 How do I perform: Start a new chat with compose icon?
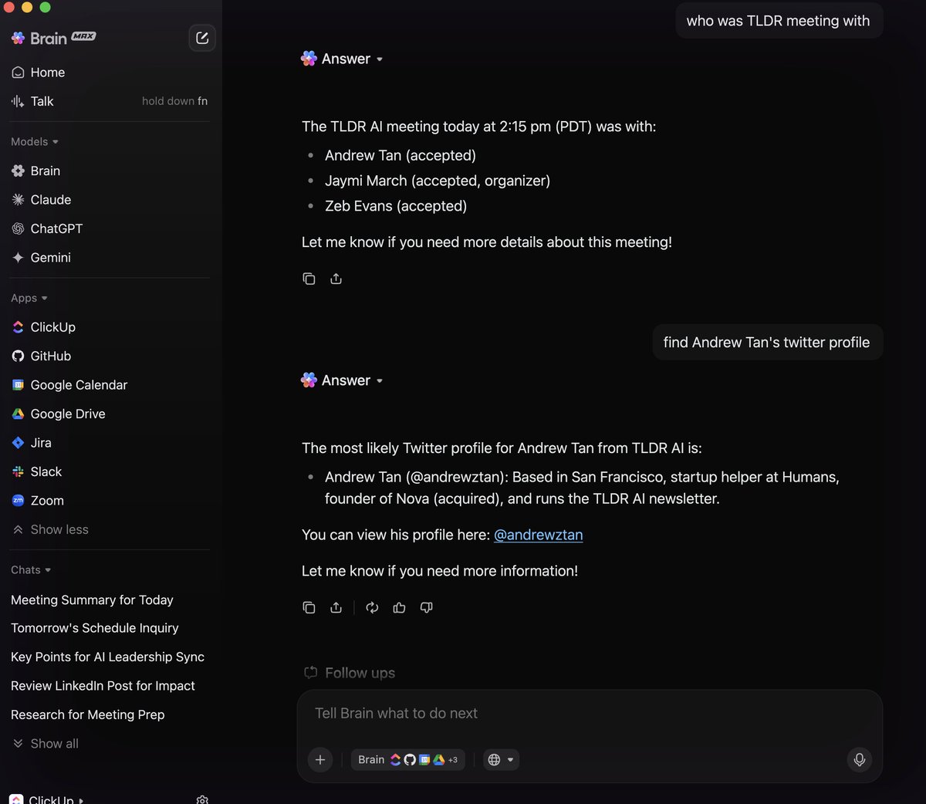click(202, 38)
